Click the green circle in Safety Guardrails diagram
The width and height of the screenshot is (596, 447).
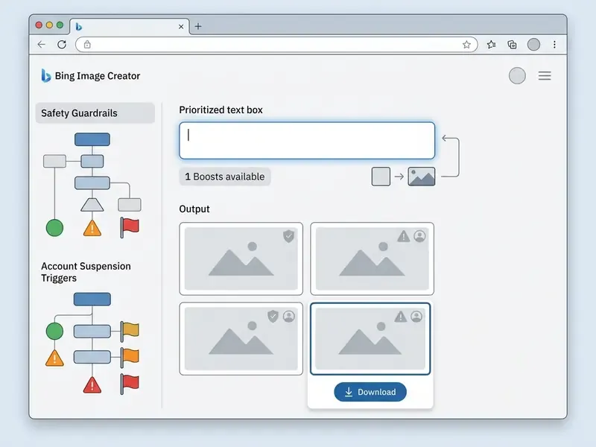pos(54,228)
